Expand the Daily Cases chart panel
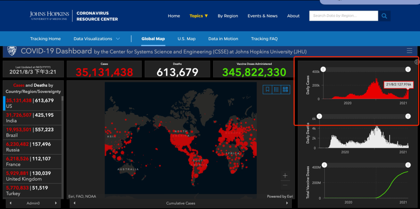The width and height of the screenshot is (420, 209). 416,62
